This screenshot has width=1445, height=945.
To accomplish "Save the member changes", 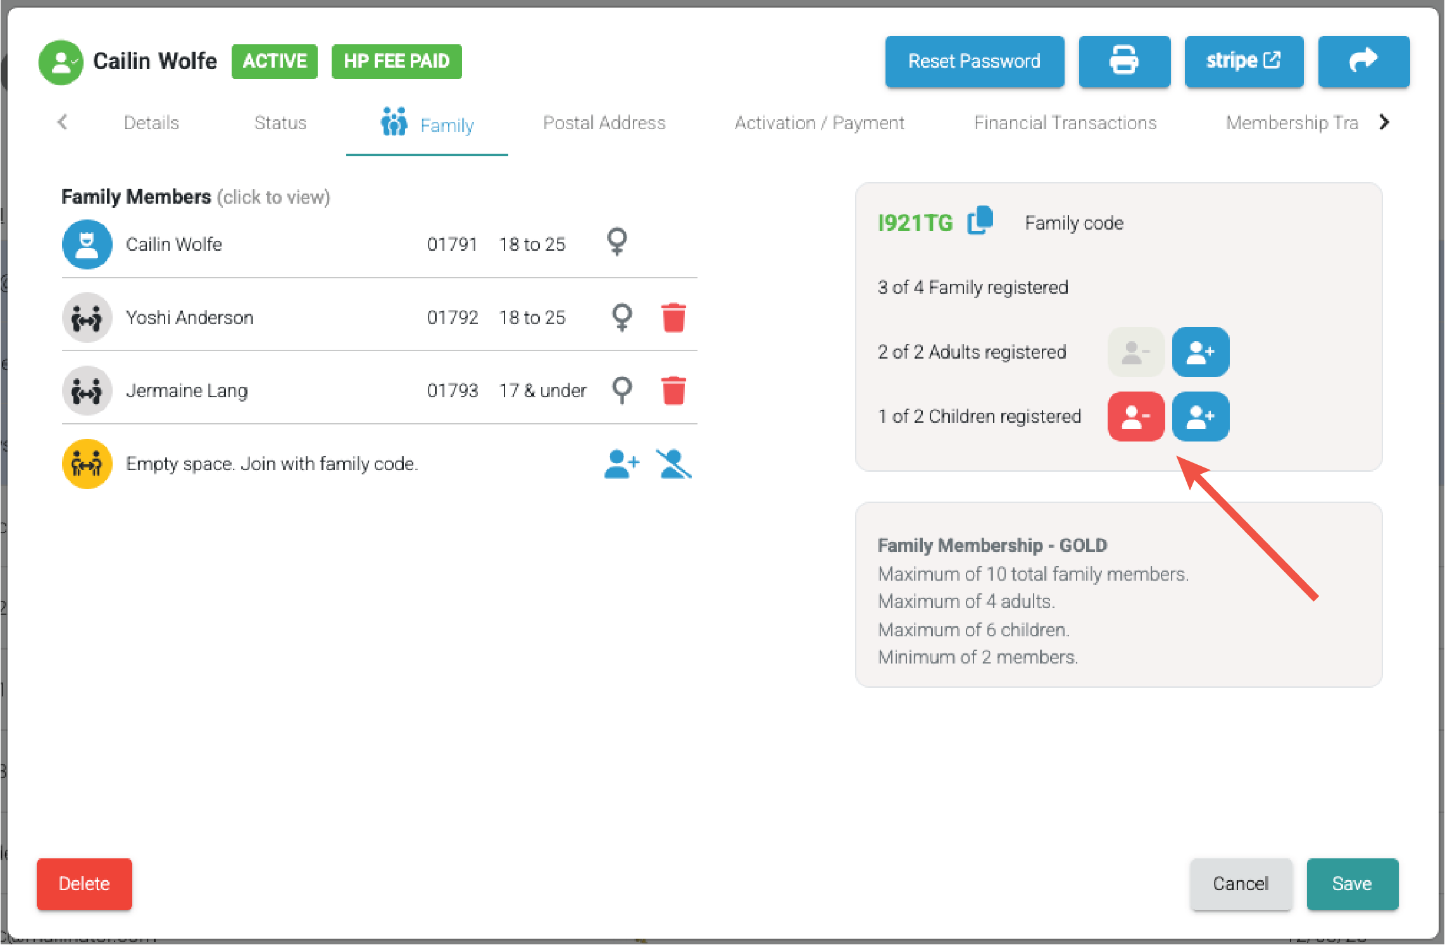I will click(x=1352, y=884).
